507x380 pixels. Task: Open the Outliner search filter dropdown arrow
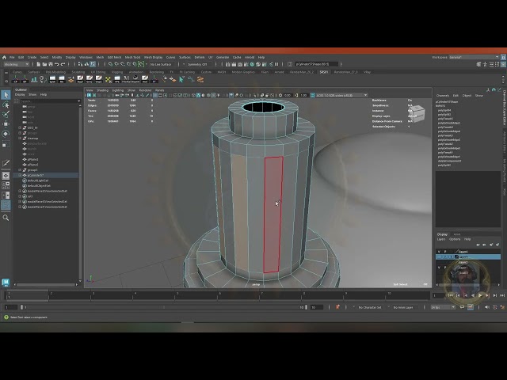[x=78, y=101]
